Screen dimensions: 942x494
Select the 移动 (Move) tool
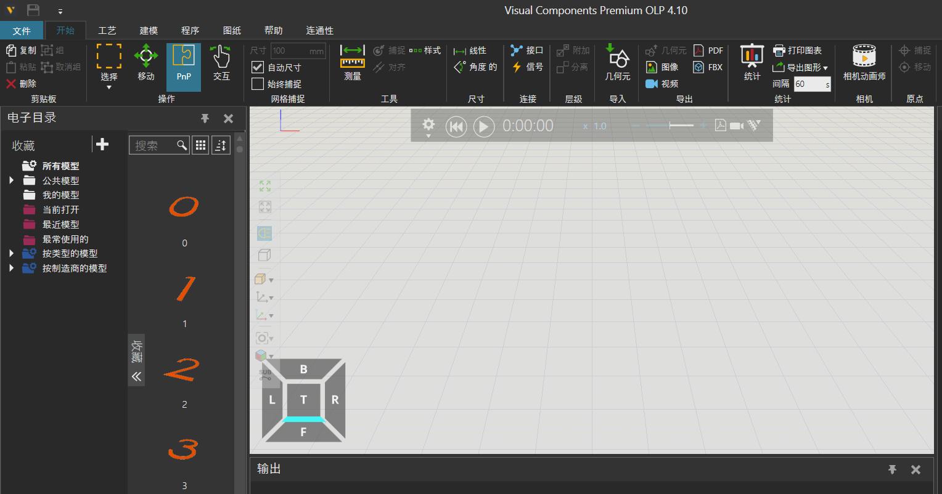click(x=146, y=62)
